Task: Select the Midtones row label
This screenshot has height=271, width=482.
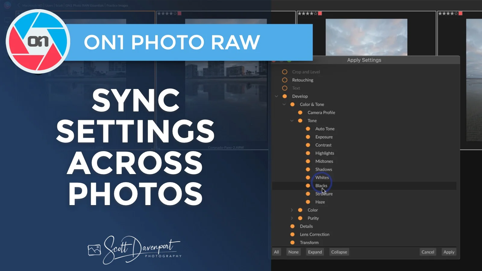Action: tap(324, 161)
